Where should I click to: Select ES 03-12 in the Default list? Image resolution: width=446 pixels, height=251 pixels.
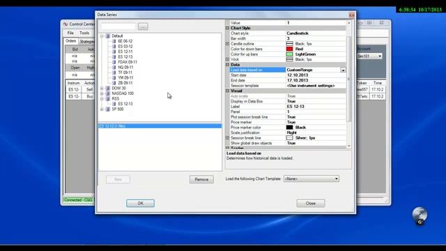tap(125, 47)
